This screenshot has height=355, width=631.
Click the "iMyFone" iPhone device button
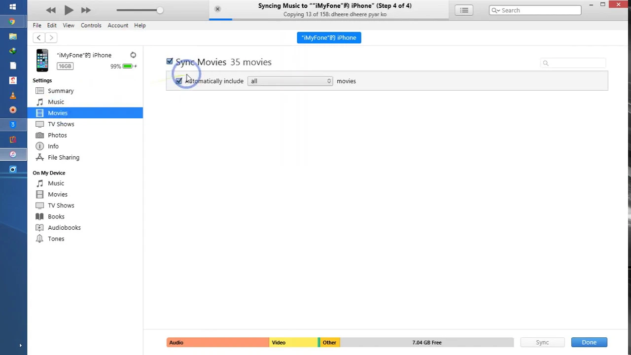329,37
